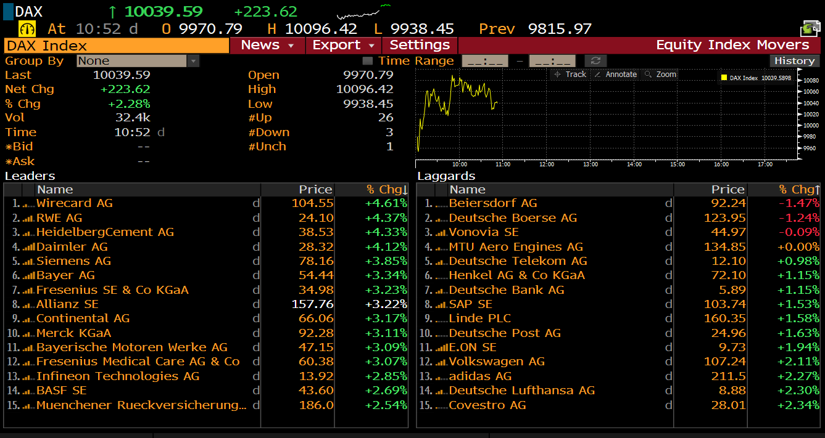
Task: Select the Zoom magnifier tool
Action: pyautogui.click(x=660, y=74)
